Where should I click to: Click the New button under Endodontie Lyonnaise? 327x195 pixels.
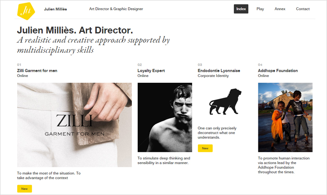tap(205, 148)
